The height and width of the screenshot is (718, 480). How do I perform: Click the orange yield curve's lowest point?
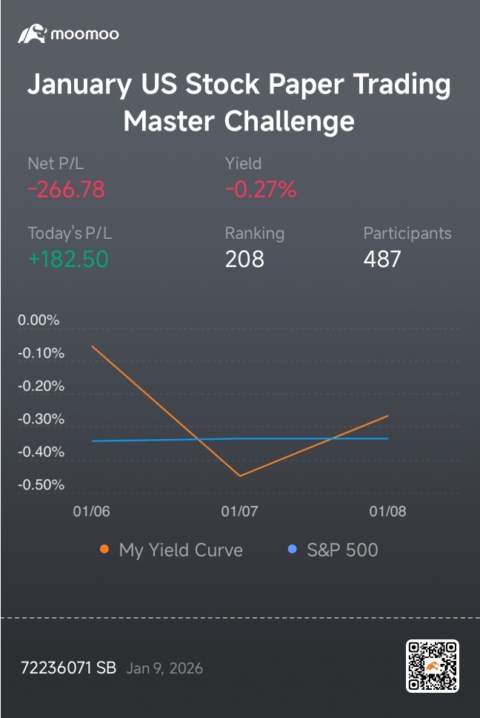240,475
